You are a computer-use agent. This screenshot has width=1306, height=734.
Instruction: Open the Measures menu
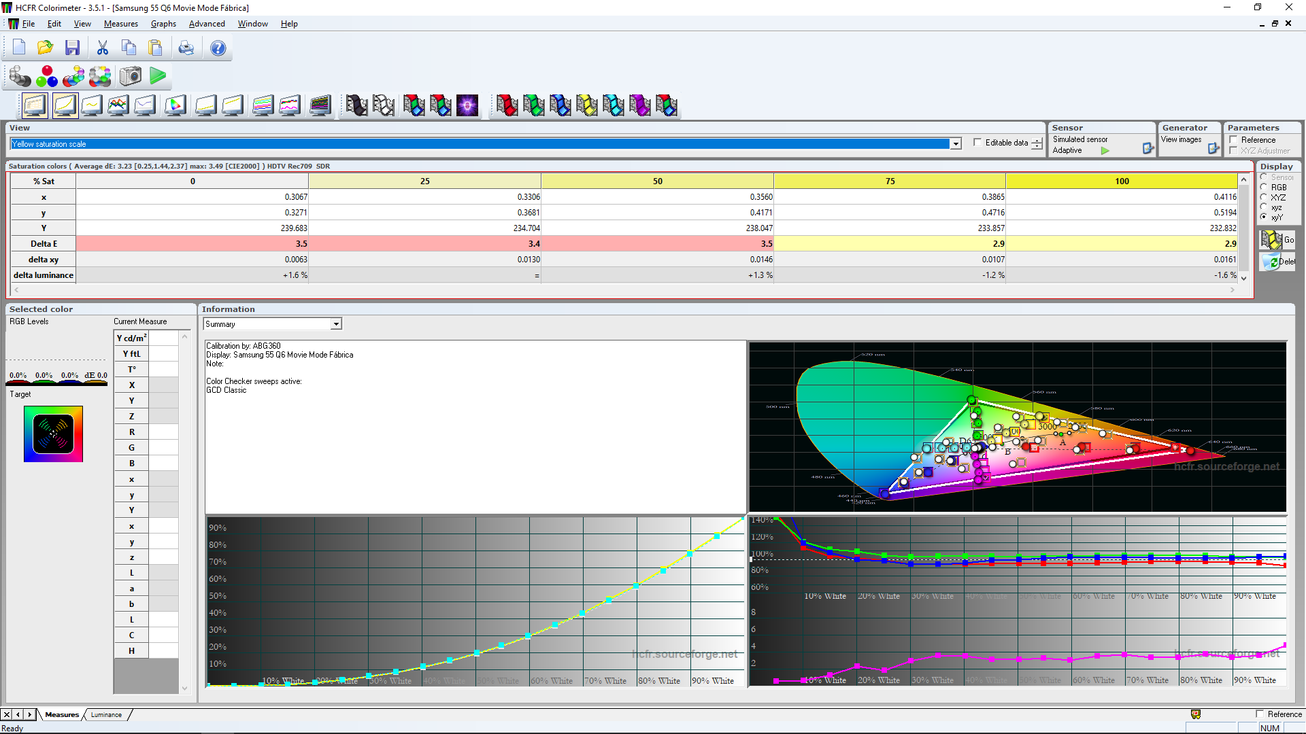click(120, 24)
